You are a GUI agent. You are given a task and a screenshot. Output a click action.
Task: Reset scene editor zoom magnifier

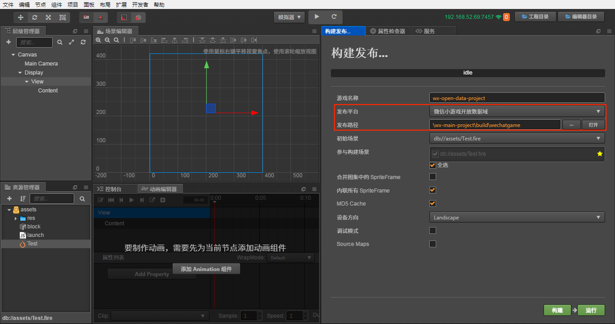(116, 40)
